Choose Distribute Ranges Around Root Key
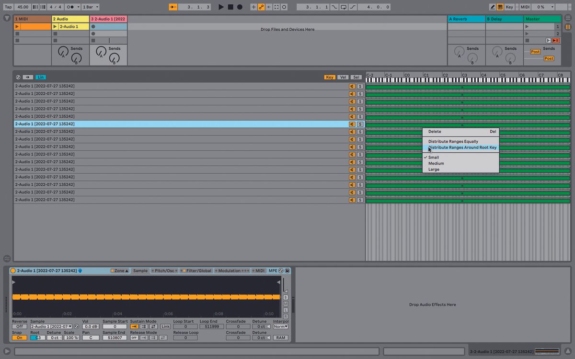 click(462, 147)
